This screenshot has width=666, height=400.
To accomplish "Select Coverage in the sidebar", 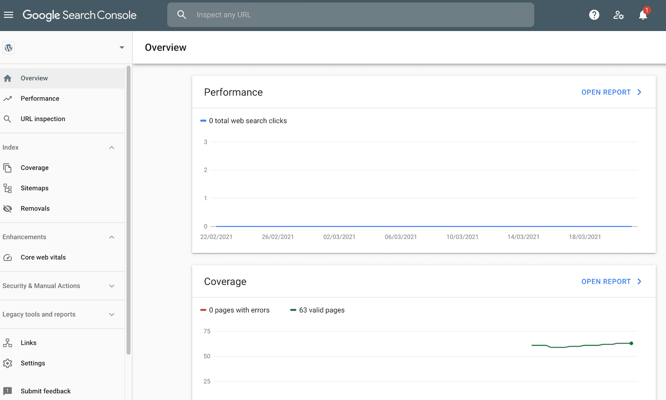I will click(x=35, y=168).
